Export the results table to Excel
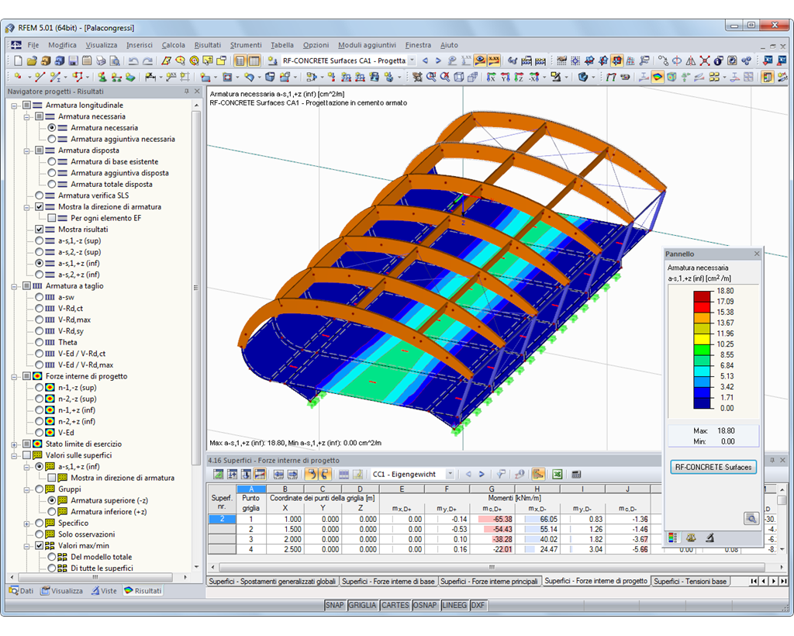The width and height of the screenshot is (794, 636). (557, 474)
